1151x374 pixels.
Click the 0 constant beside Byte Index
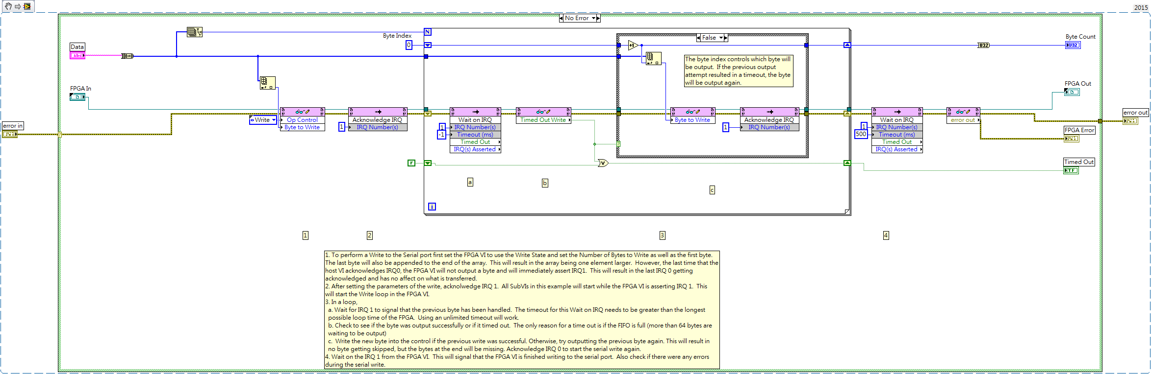click(x=409, y=45)
